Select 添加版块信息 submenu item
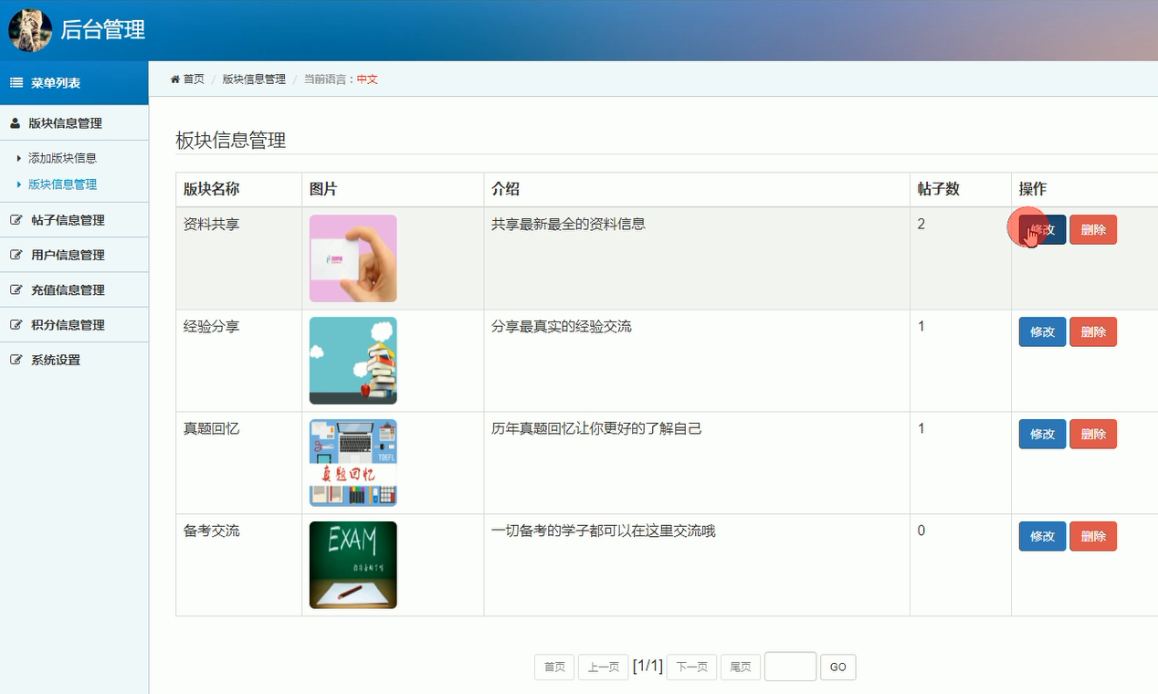 (62, 158)
